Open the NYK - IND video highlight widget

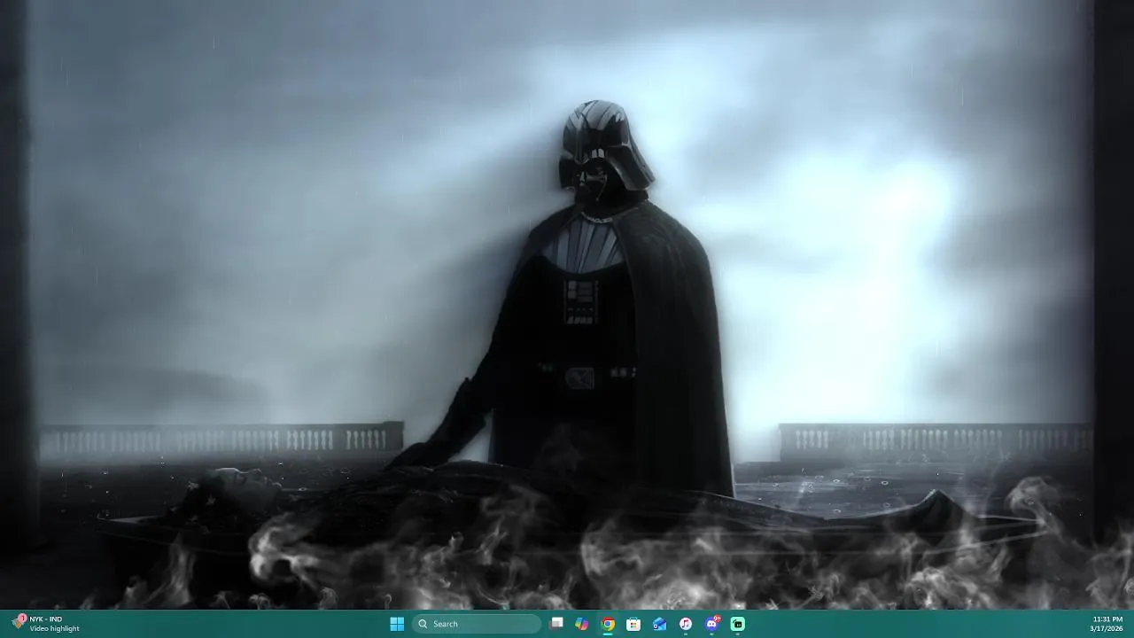coord(46,624)
